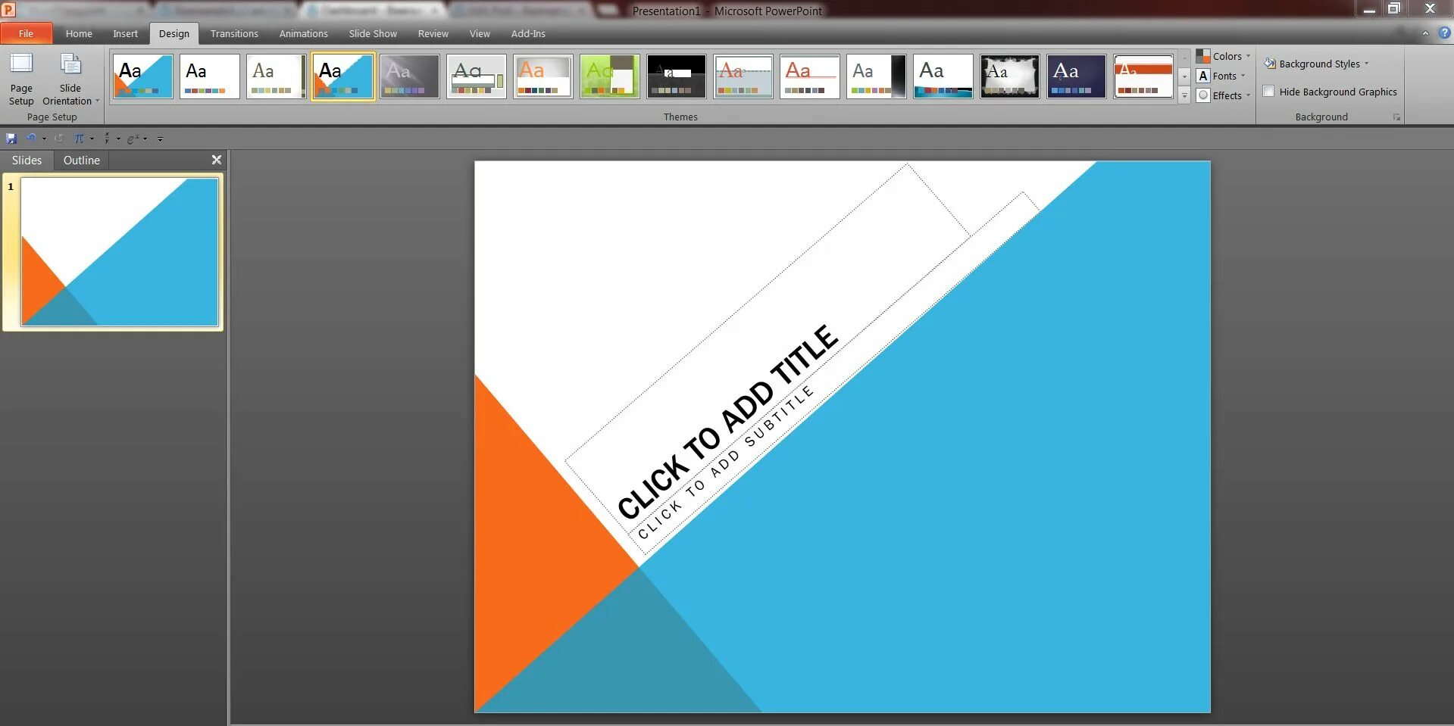Screen dimensions: 1454x726
Task: Apply the navy blue theme thumbnail
Action: pyautogui.click(x=1077, y=76)
